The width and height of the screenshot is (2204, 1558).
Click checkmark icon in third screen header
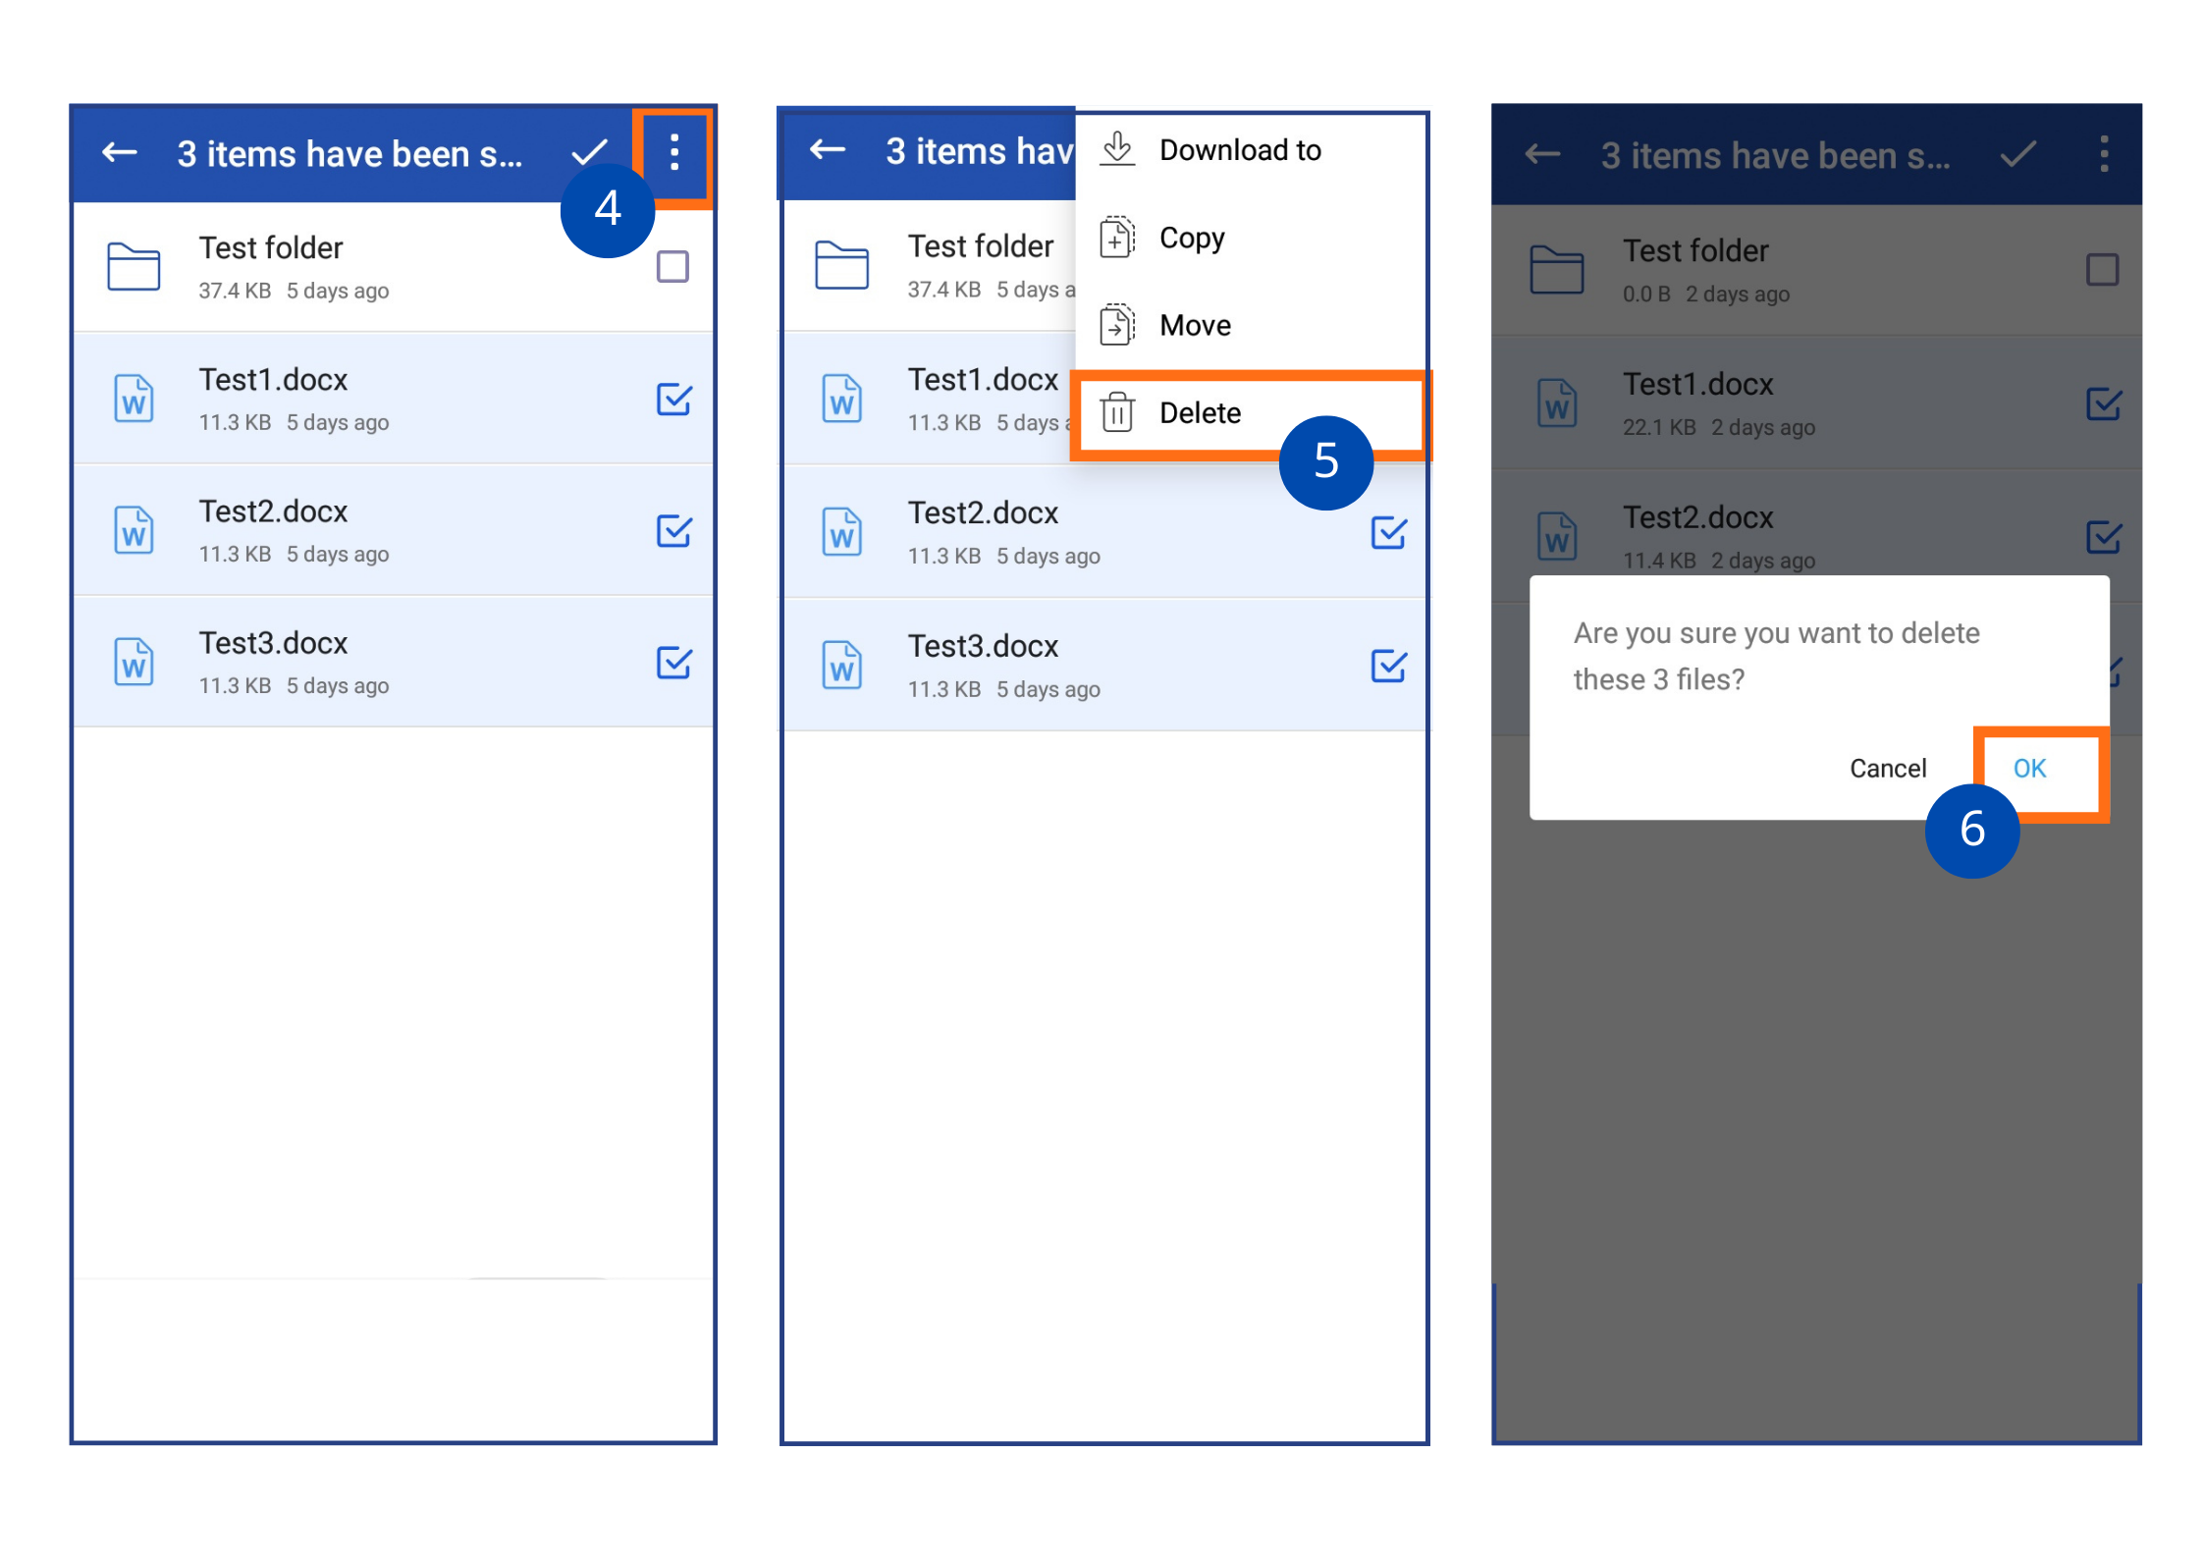tap(2018, 154)
